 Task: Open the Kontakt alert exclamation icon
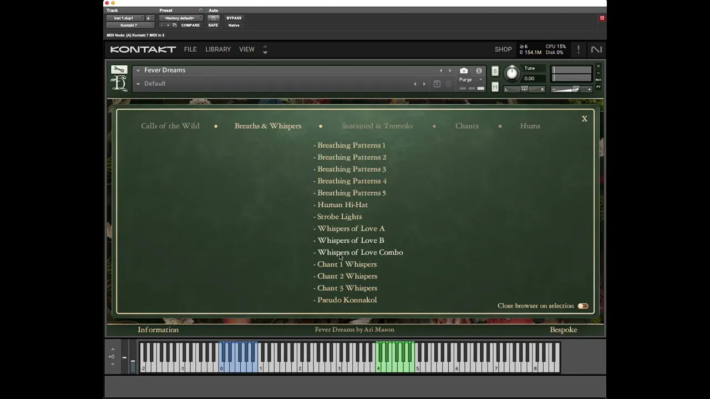pyautogui.click(x=578, y=49)
